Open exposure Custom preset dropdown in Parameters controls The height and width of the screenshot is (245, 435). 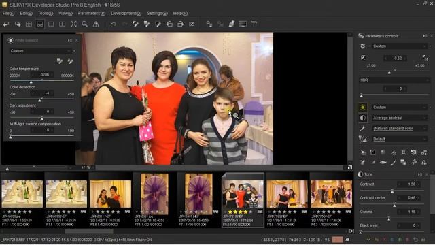pyautogui.click(x=399, y=46)
